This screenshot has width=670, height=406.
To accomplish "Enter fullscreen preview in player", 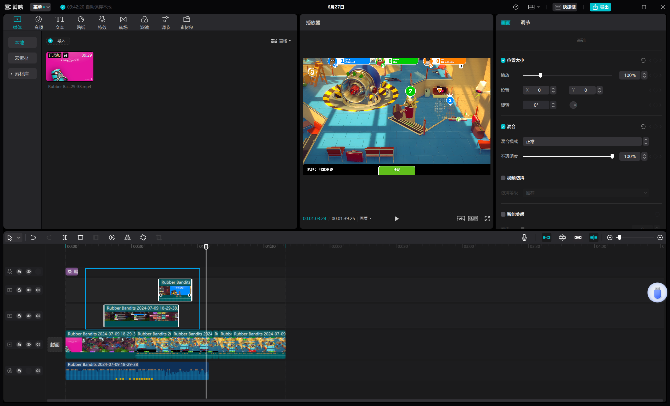I will click(487, 219).
